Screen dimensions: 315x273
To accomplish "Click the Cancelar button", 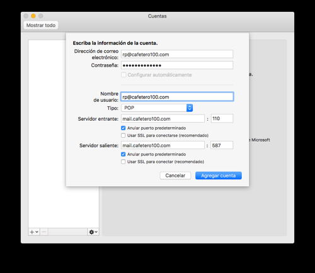I will pyautogui.click(x=175, y=175).
